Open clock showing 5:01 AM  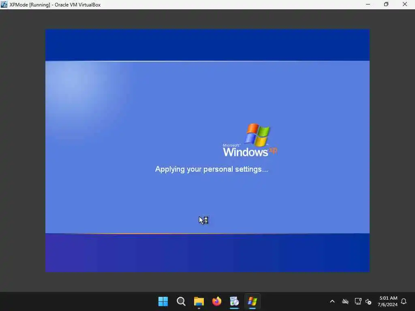(388, 301)
